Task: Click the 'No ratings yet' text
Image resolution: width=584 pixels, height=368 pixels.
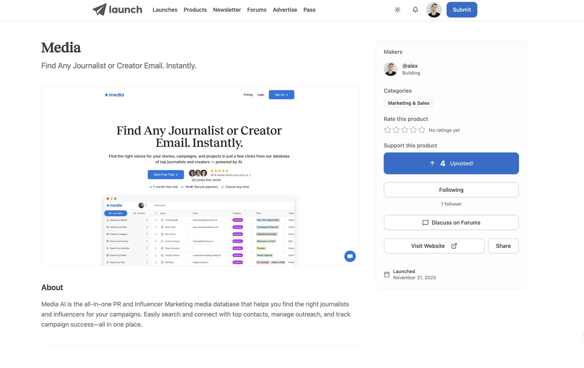Action: tap(444, 130)
